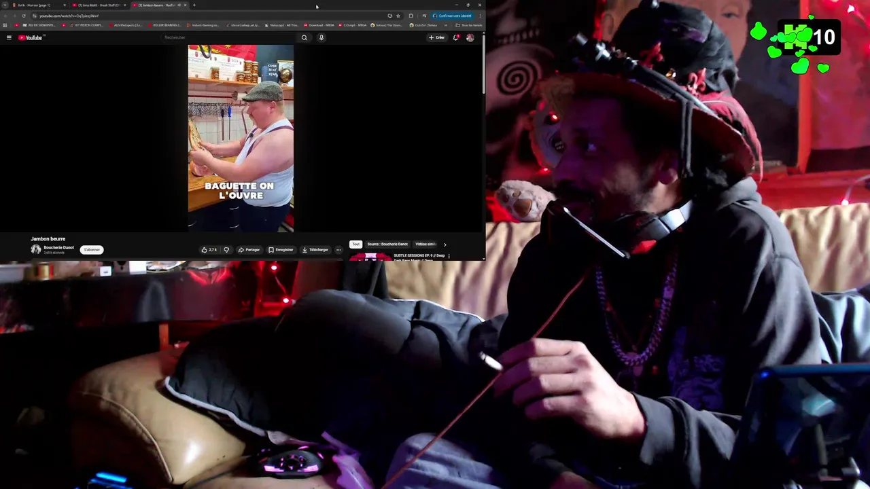Open Boucherie Danot channel name
Viewport: 870px width, 489px height.
coord(58,247)
